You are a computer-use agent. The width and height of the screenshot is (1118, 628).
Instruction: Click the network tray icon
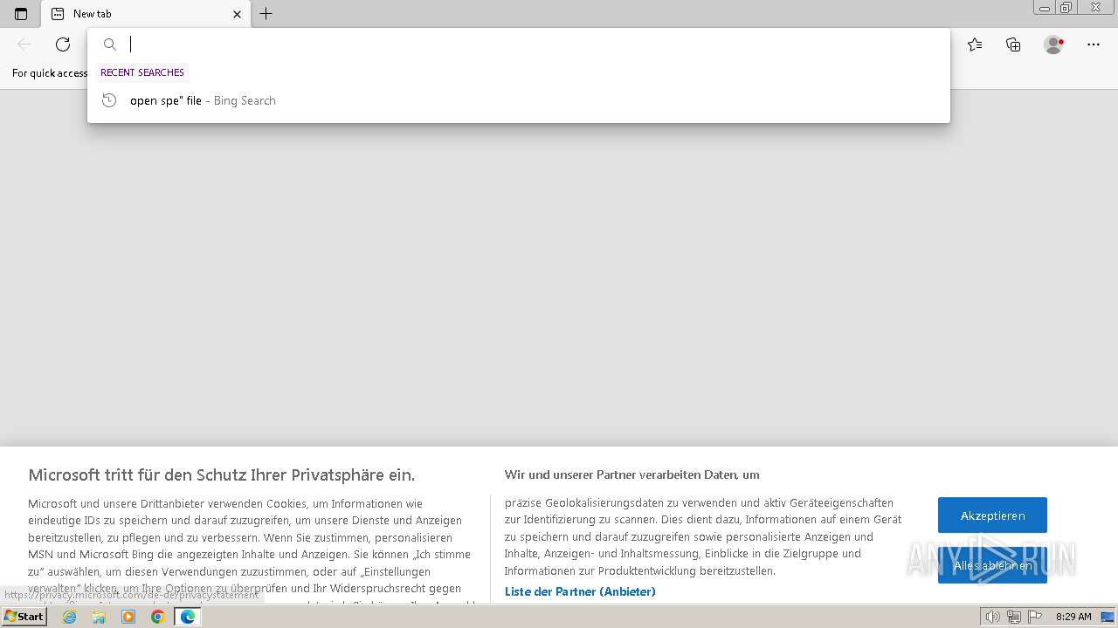click(x=1013, y=617)
